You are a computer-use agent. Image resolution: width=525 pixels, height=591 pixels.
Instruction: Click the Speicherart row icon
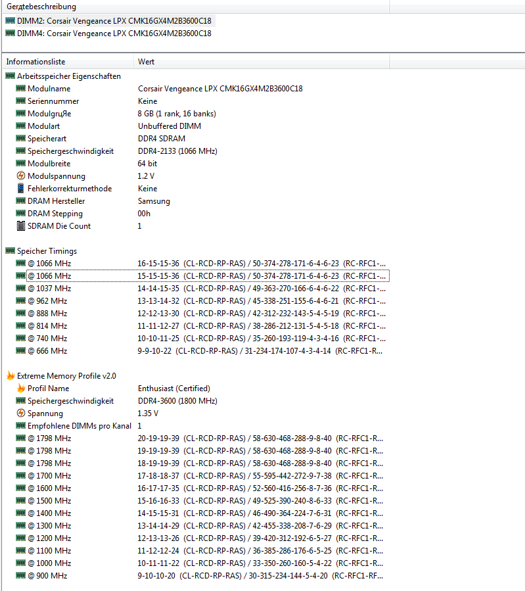tap(21, 138)
